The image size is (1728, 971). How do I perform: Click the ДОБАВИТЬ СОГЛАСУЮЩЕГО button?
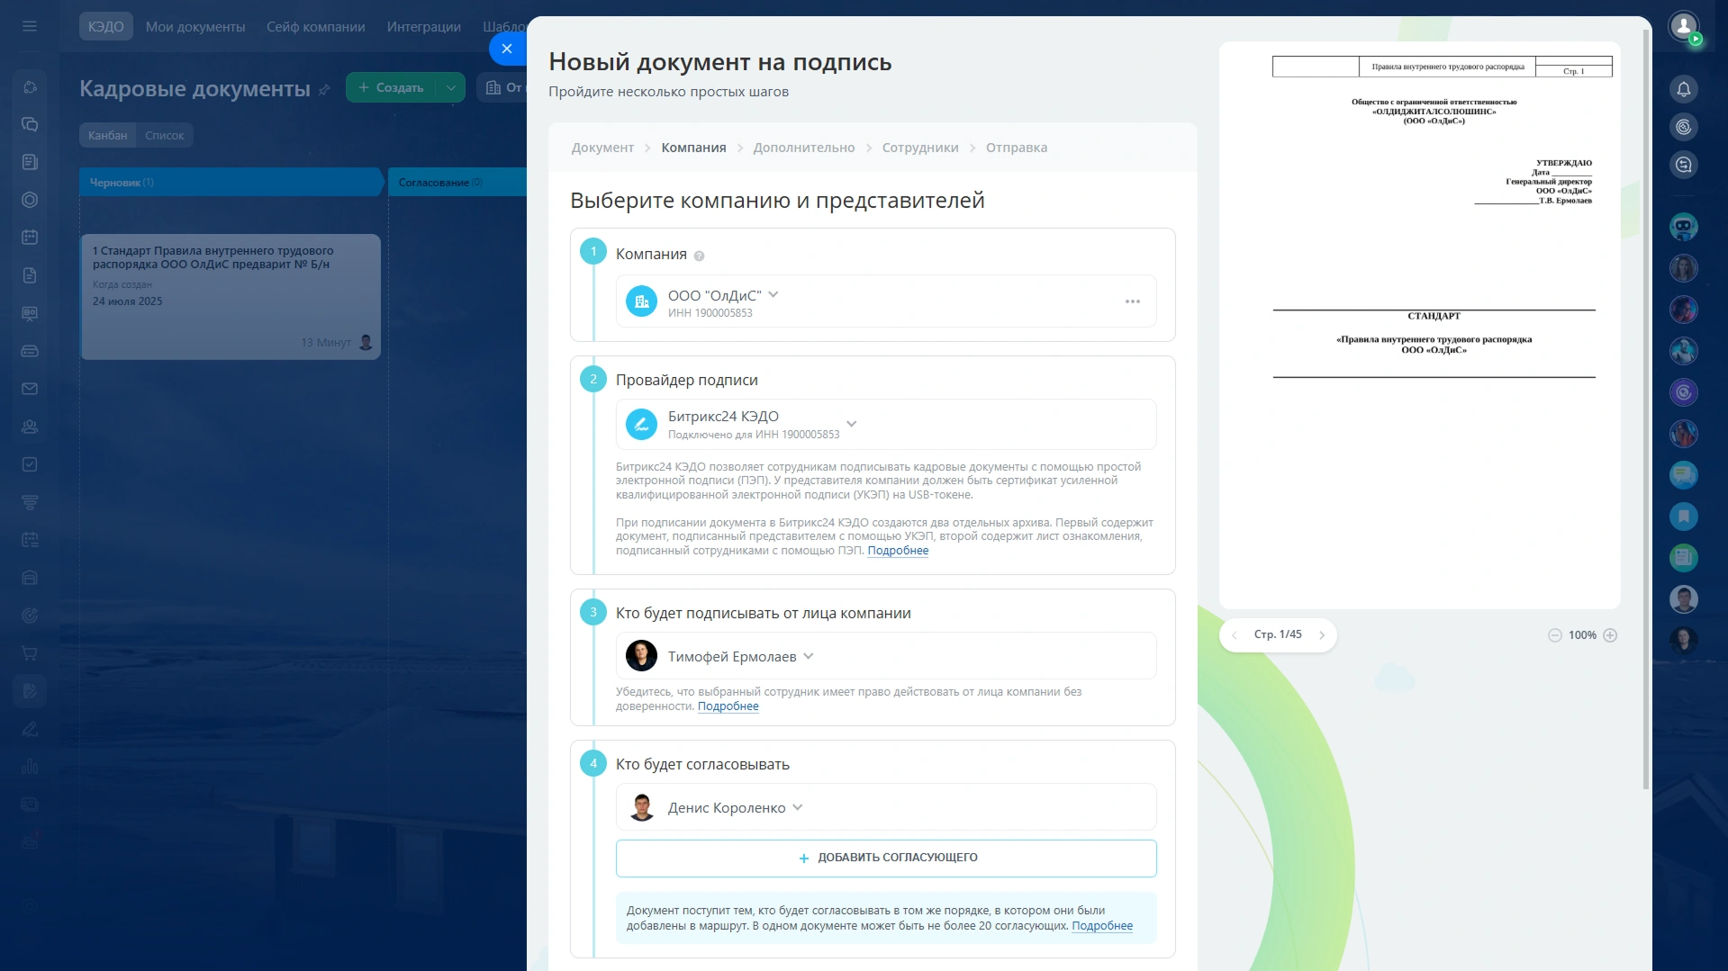point(886,858)
